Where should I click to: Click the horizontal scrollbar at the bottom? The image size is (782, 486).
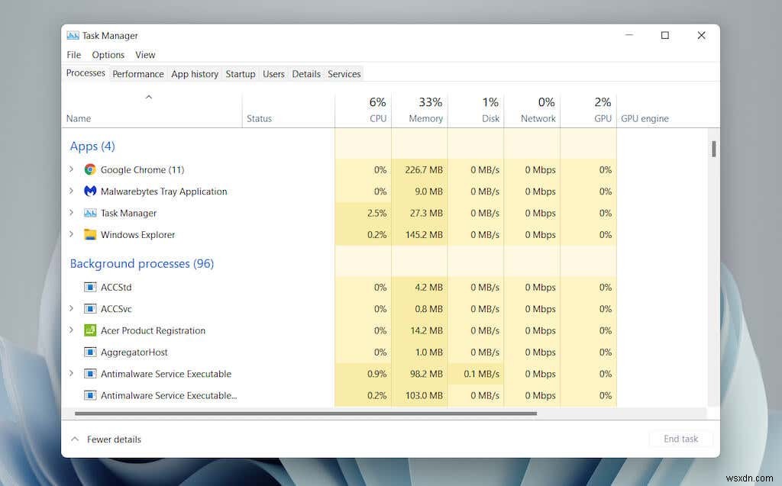click(305, 413)
